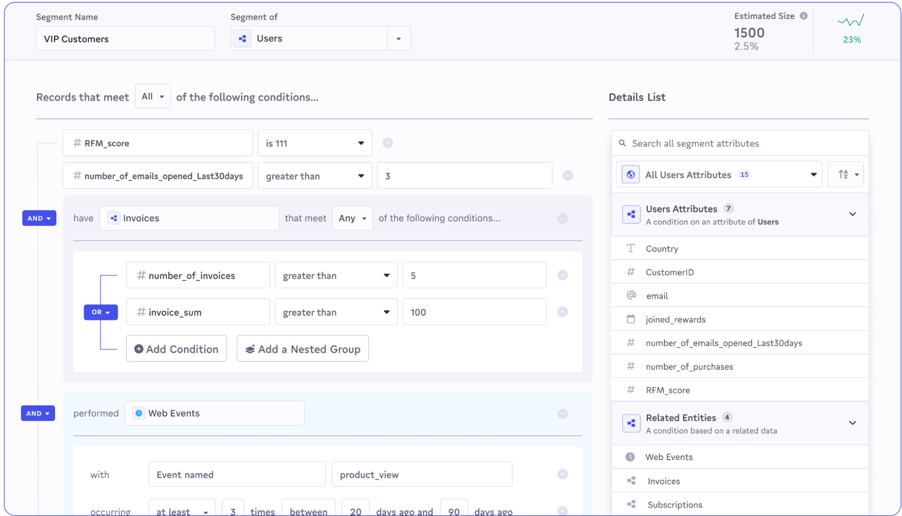Click the Add Condition button

click(x=176, y=349)
